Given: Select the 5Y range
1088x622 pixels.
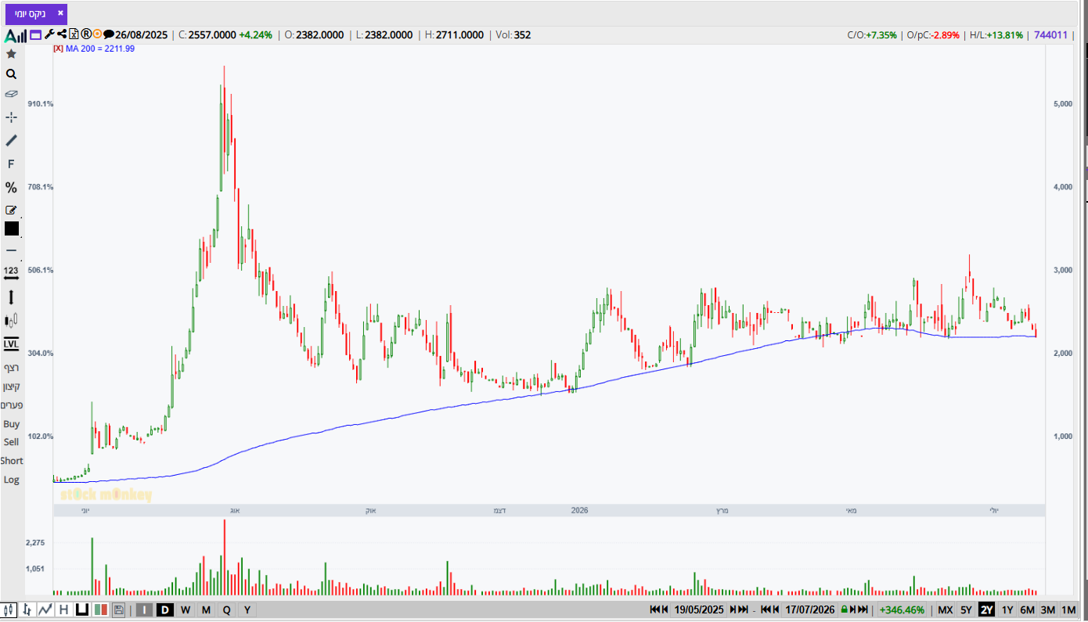Looking at the screenshot, I should point(966,609).
